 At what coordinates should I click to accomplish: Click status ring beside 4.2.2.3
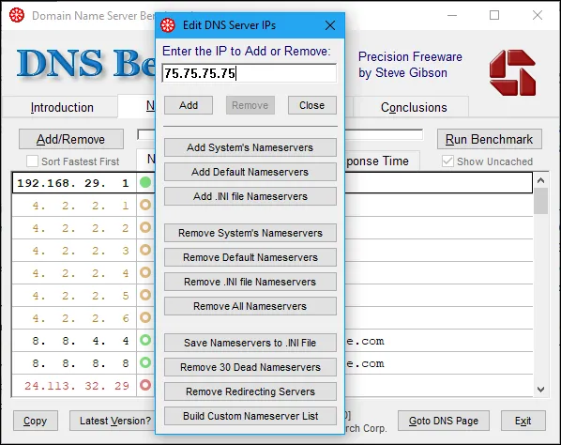[x=145, y=250]
